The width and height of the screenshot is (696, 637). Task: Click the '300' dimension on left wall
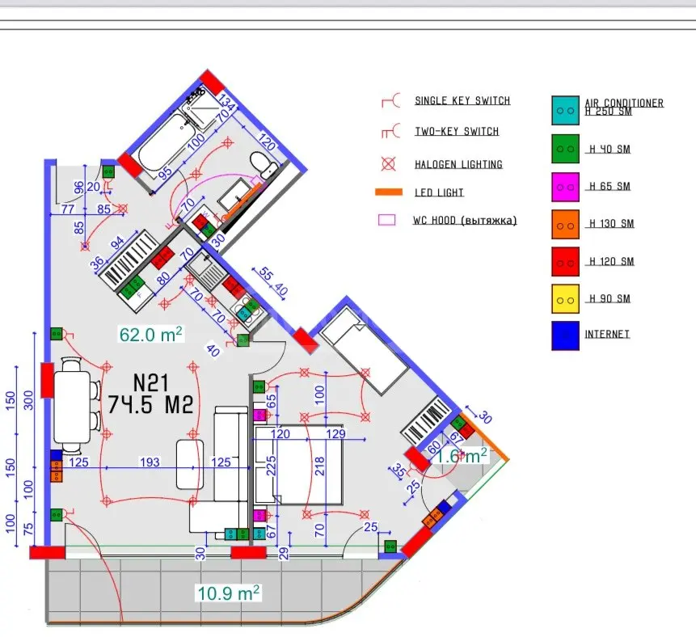pos(28,400)
